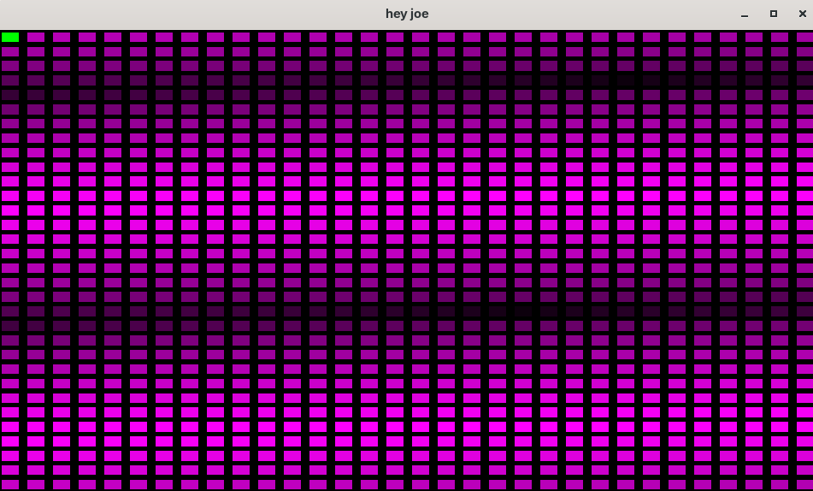Image resolution: width=813 pixels, height=491 pixels.
Task: Minimize the hey joe window
Action: [x=745, y=14]
